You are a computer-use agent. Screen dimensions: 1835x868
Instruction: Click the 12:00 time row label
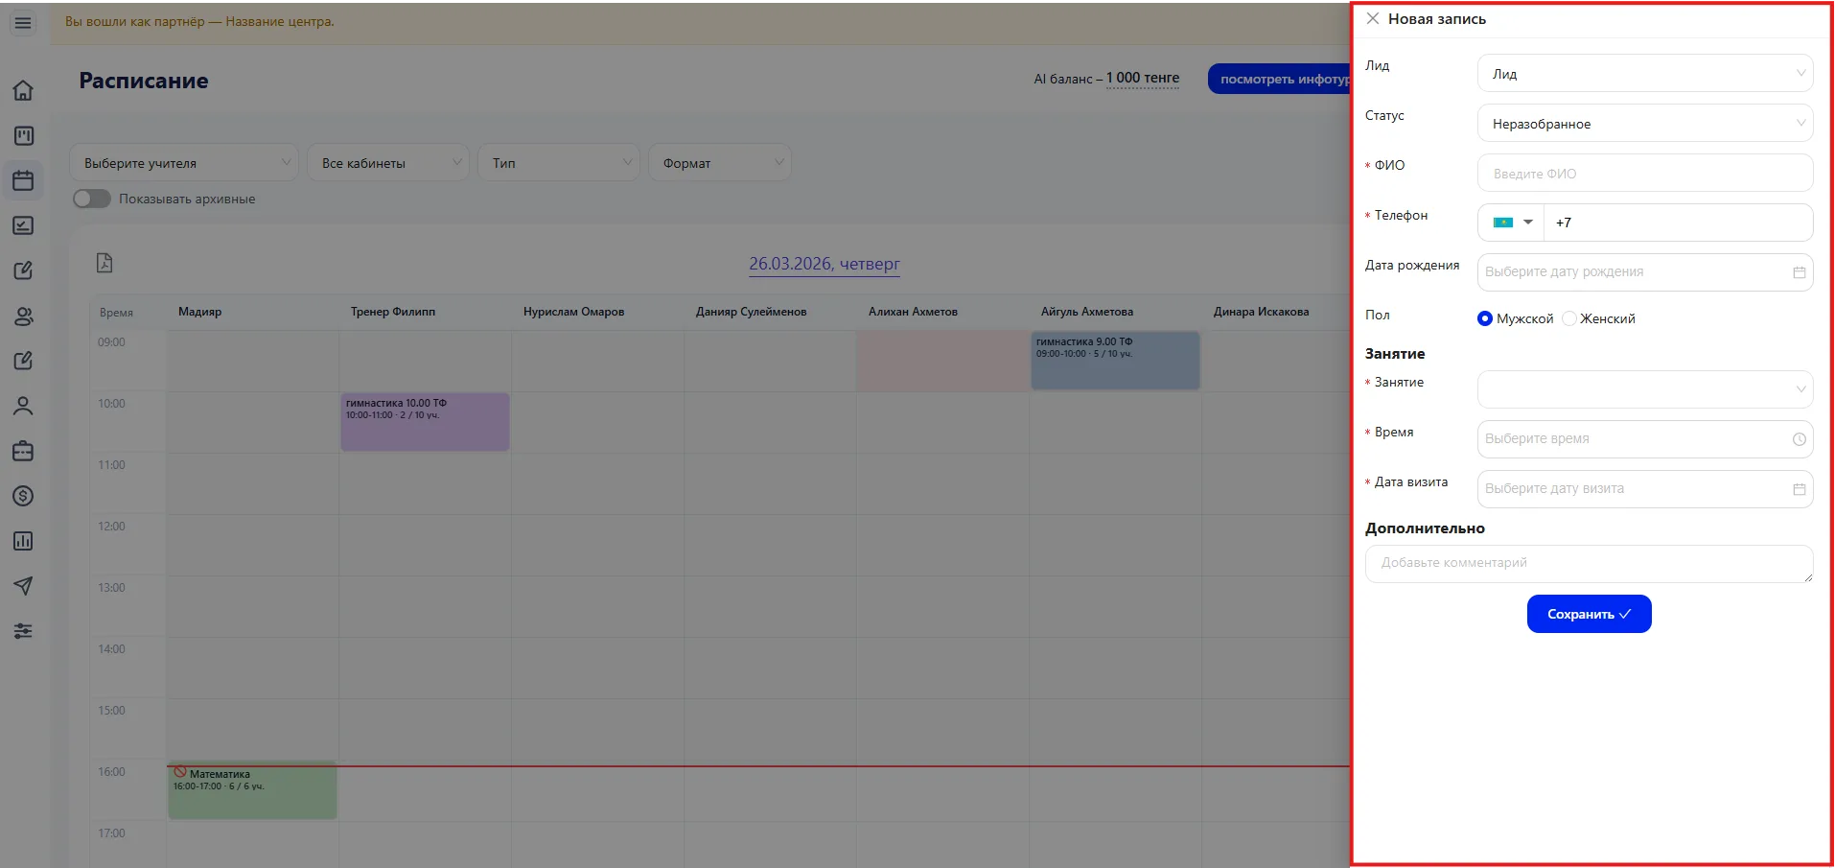pyautogui.click(x=111, y=527)
